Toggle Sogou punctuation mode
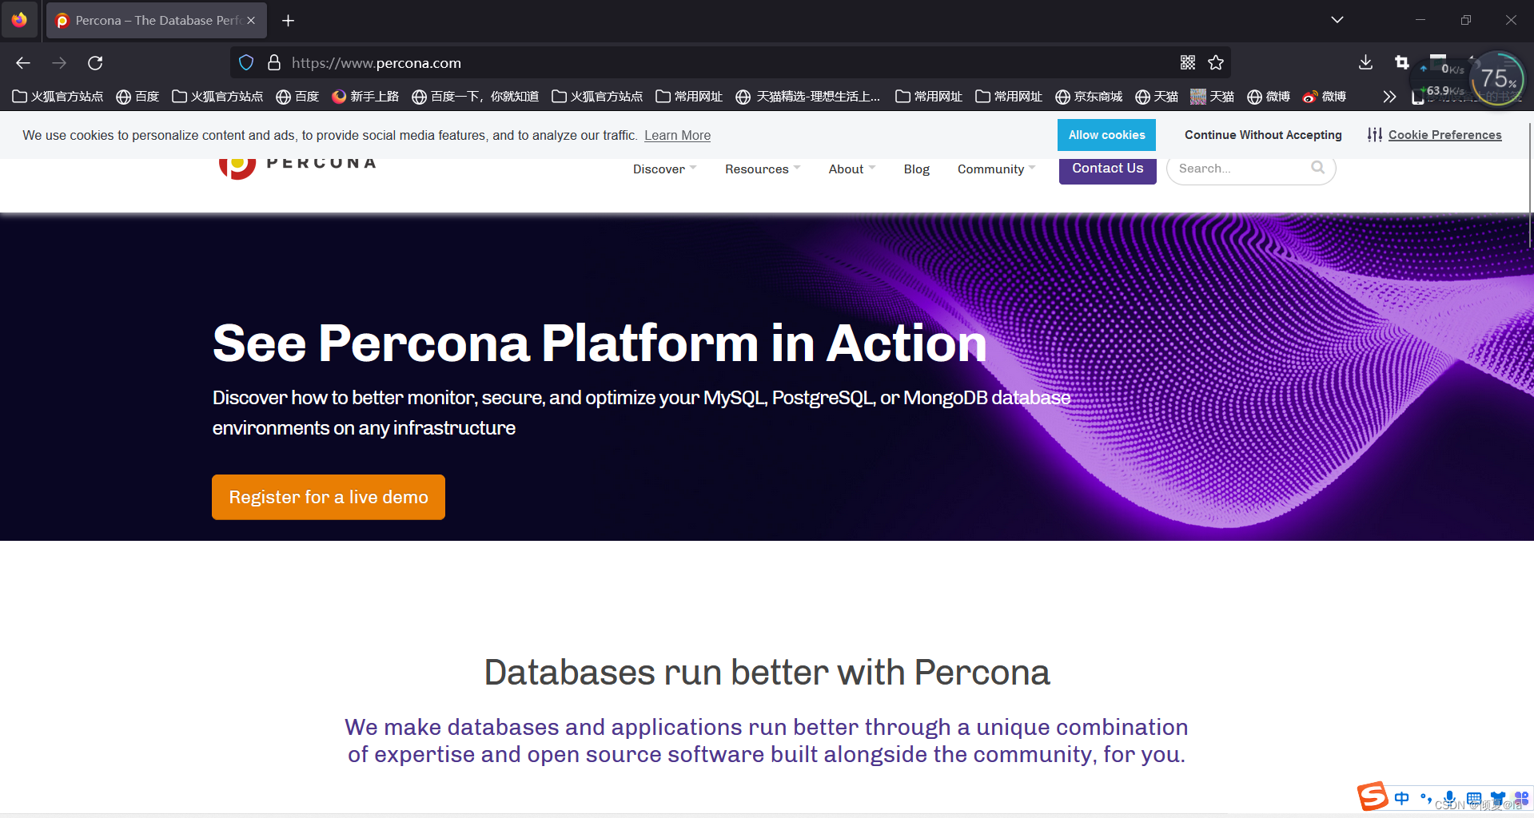The image size is (1534, 818). point(1426,798)
